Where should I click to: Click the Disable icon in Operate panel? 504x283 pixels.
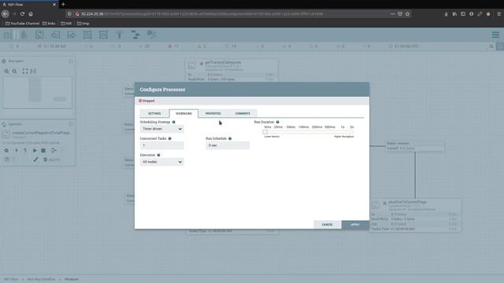tap(25, 150)
